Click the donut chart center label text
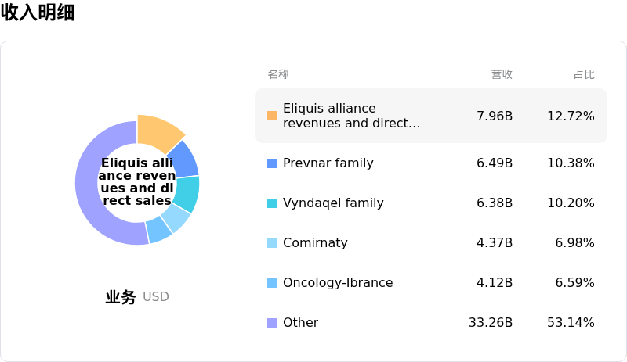The image size is (627, 362). 137,181
